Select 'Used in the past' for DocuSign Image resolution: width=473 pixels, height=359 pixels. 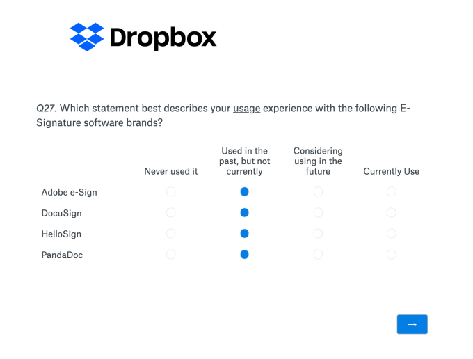tap(244, 213)
